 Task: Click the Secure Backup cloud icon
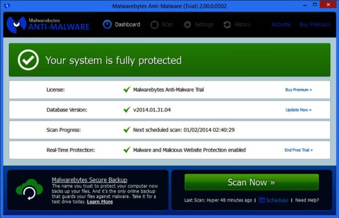[x=29, y=190]
